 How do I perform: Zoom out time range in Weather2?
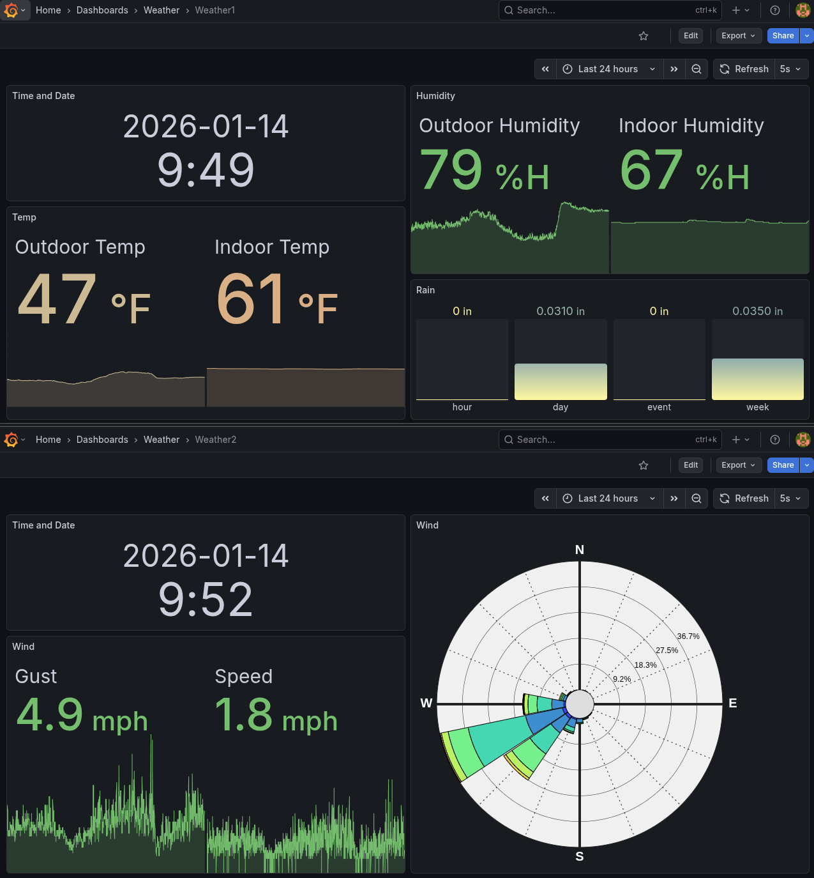coord(697,498)
